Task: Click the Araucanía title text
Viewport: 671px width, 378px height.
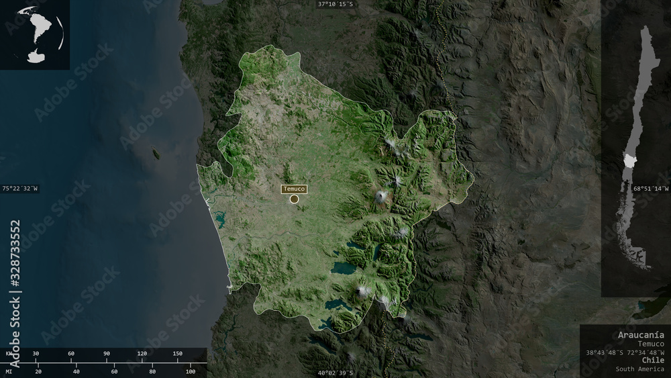Action: [641, 335]
